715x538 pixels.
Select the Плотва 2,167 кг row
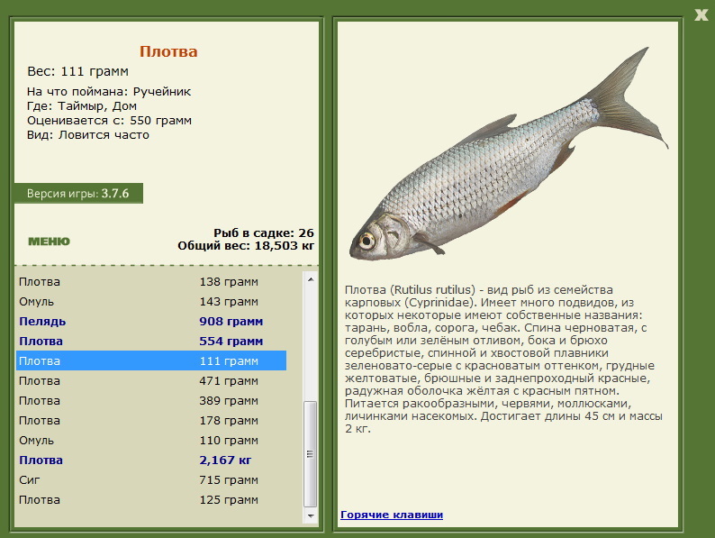click(x=151, y=460)
